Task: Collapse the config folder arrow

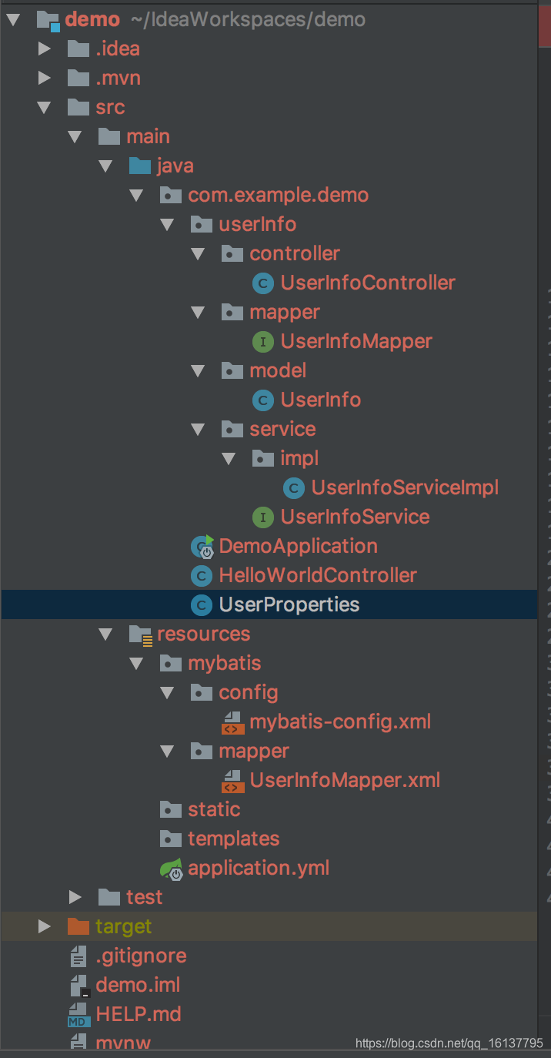Action: point(168,692)
